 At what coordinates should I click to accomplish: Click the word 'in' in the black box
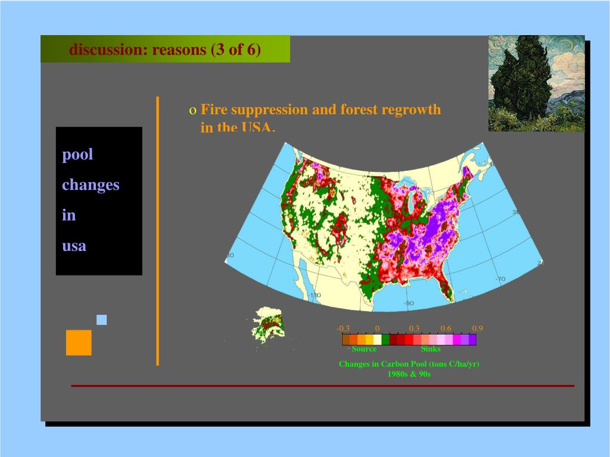coord(69,215)
